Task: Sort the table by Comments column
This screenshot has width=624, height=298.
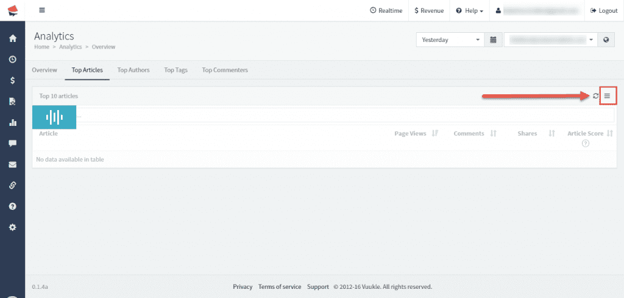Action: (494, 134)
